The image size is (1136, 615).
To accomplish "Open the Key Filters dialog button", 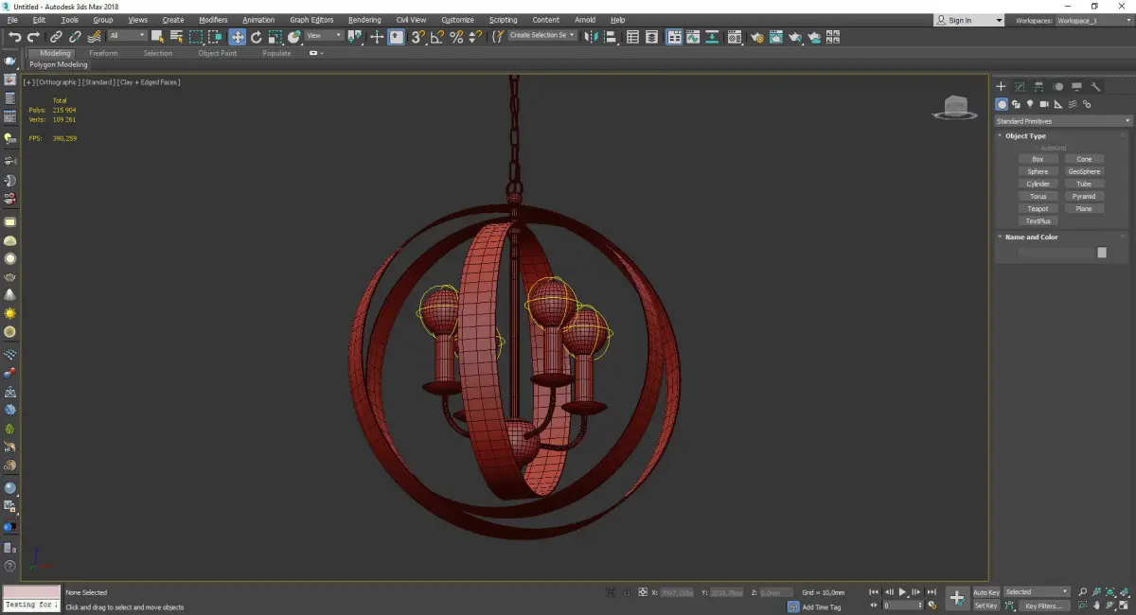I will [x=1043, y=606].
